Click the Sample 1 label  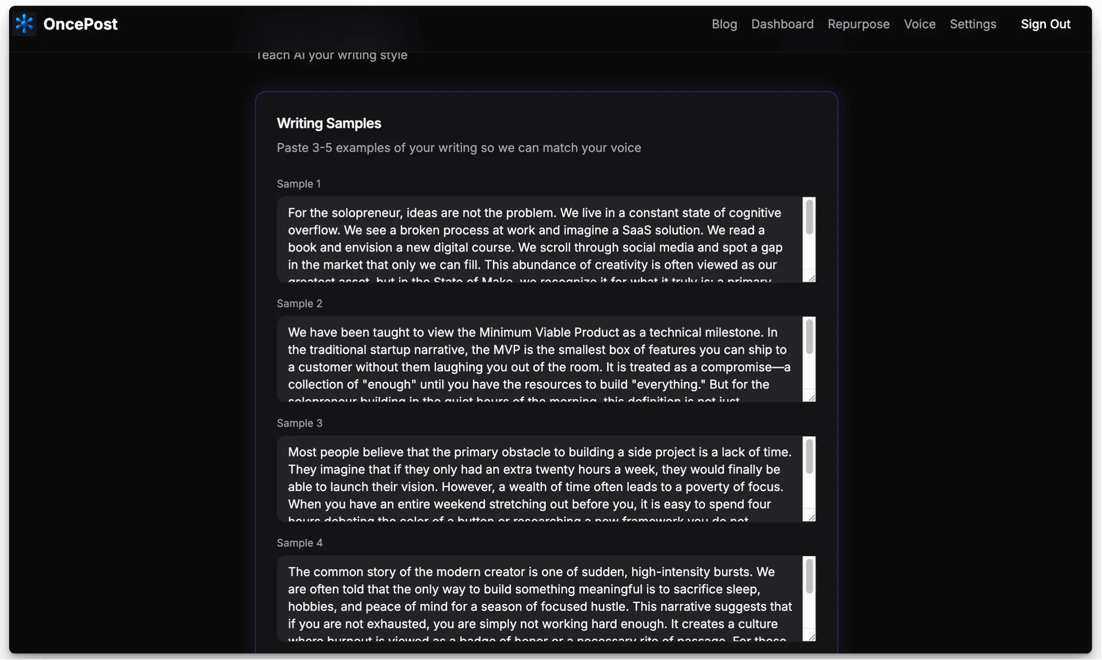point(299,184)
